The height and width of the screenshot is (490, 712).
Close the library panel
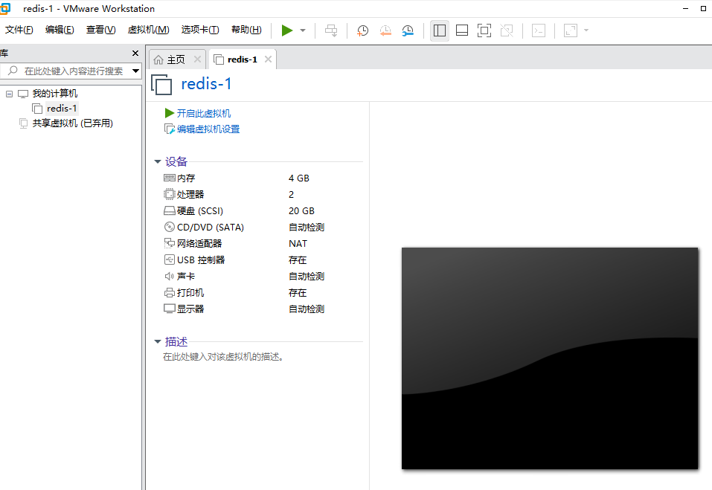[135, 53]
